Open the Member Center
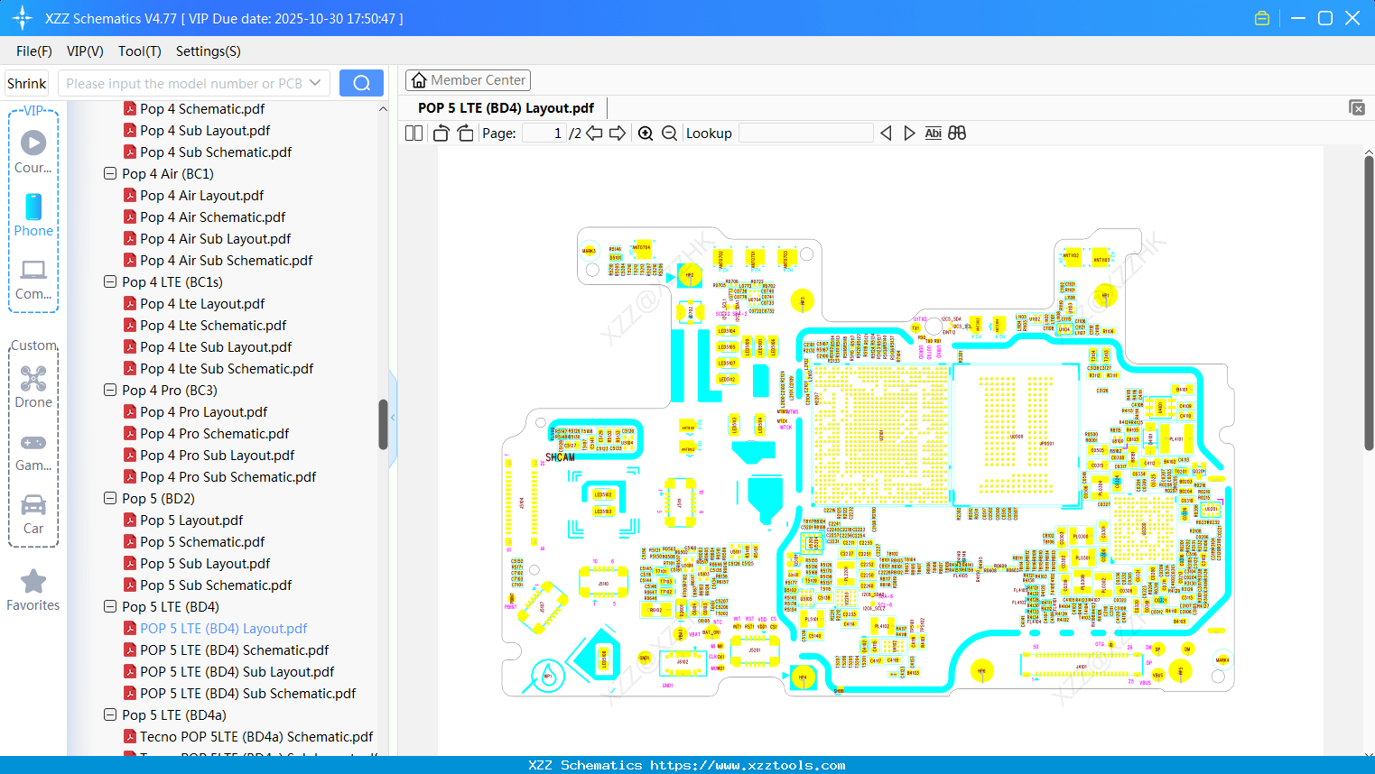Viewport: 1375px width, 774px height. click(x=468, y=80)
